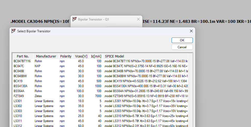
Task: Confirm selection with the OK button
Action: point(182,40)
